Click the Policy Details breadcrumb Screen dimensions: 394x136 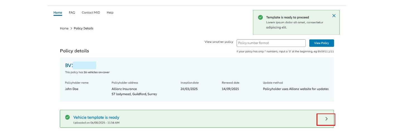[x=84, y=28]
